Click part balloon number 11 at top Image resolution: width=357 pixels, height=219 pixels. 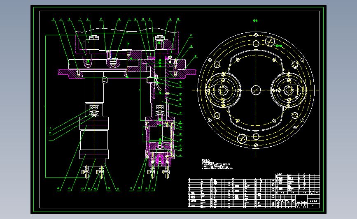click(129, 19)
